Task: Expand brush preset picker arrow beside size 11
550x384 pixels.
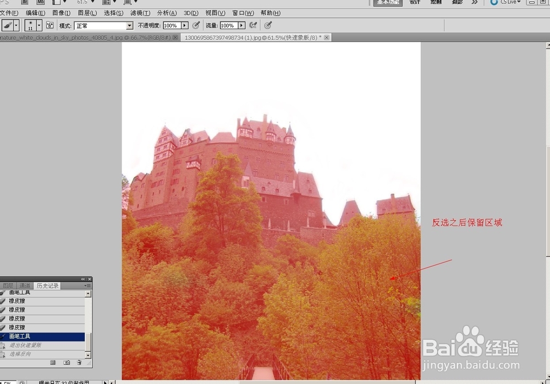Action: tap(39, 26)
